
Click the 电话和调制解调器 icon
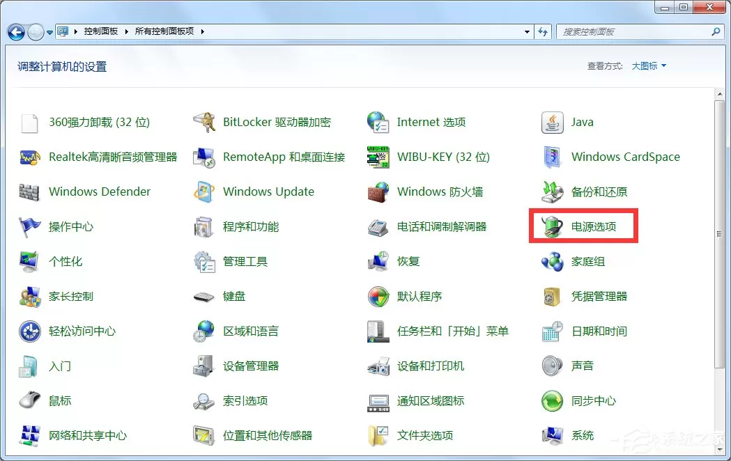(378, 227)
